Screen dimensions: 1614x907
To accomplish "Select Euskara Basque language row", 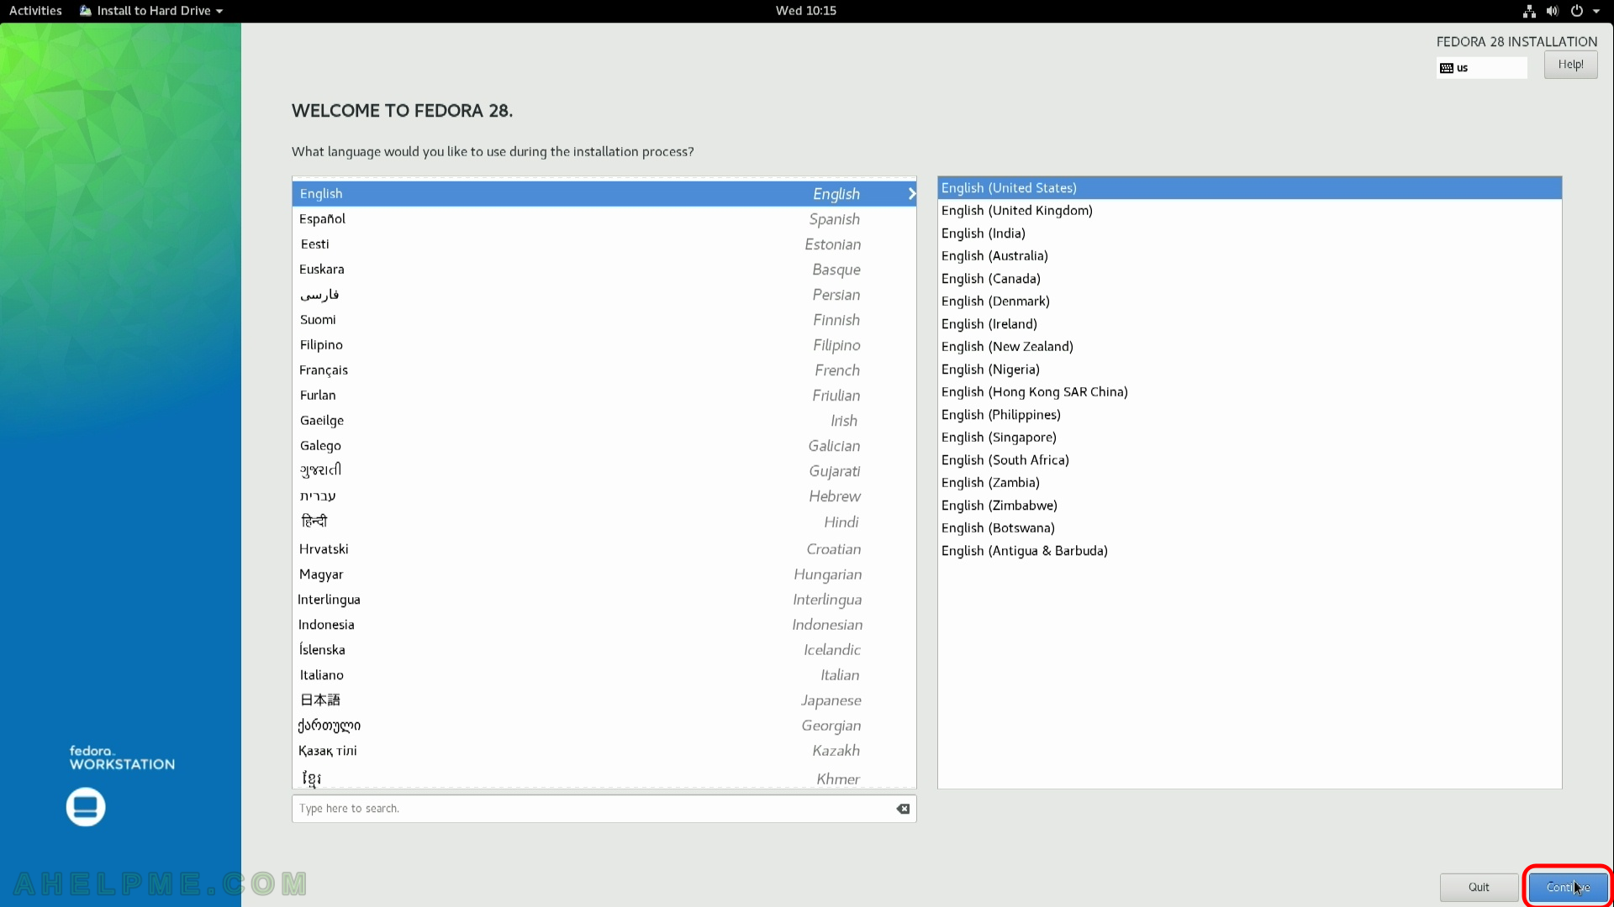I will click(604, 270).
